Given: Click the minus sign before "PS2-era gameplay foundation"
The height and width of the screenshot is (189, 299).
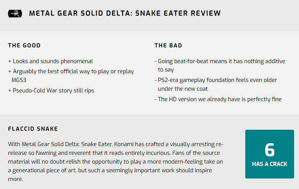Looking at the screenshot, I should pos(156,80).
